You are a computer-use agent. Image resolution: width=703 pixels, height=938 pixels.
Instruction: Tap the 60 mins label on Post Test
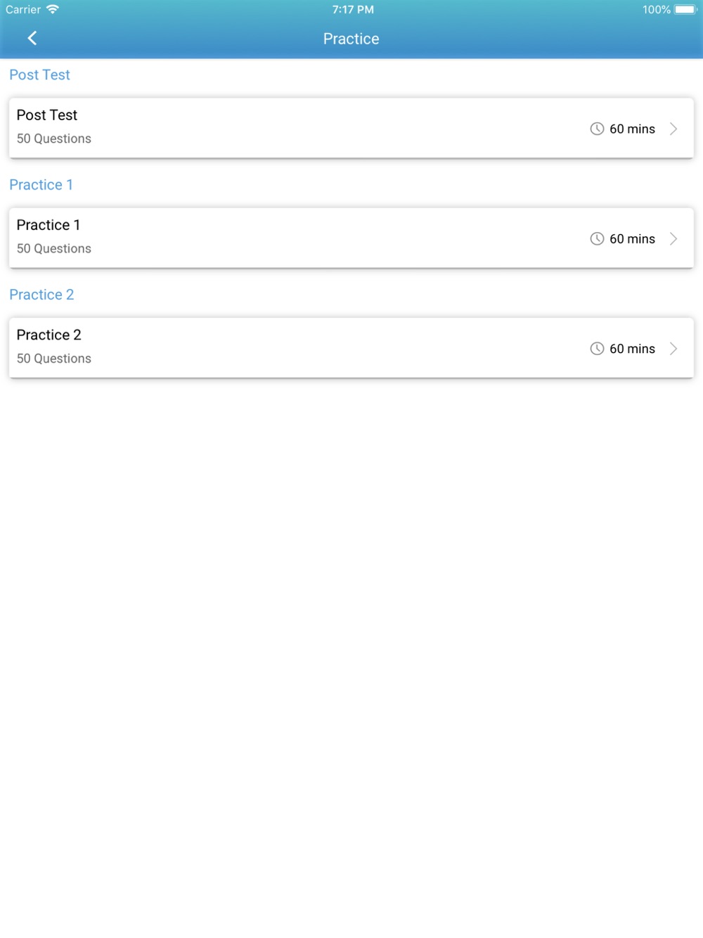pyautogui.click(x=632, y=129)
